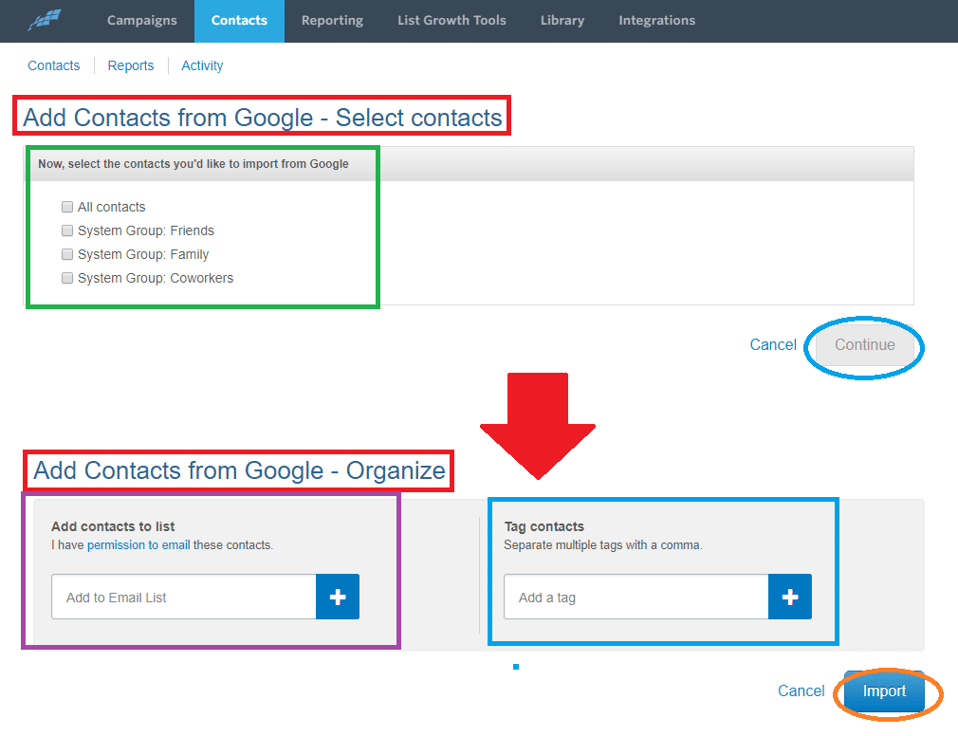Open List Growth Tools tab
The image size is (958, 736).
coord(451,20)
